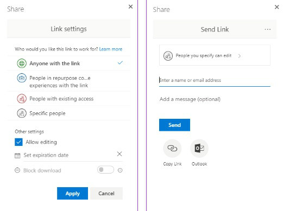283x211 pixels.
Task: Select People in repurpose co...e experiences option
Action: point(69,81)
